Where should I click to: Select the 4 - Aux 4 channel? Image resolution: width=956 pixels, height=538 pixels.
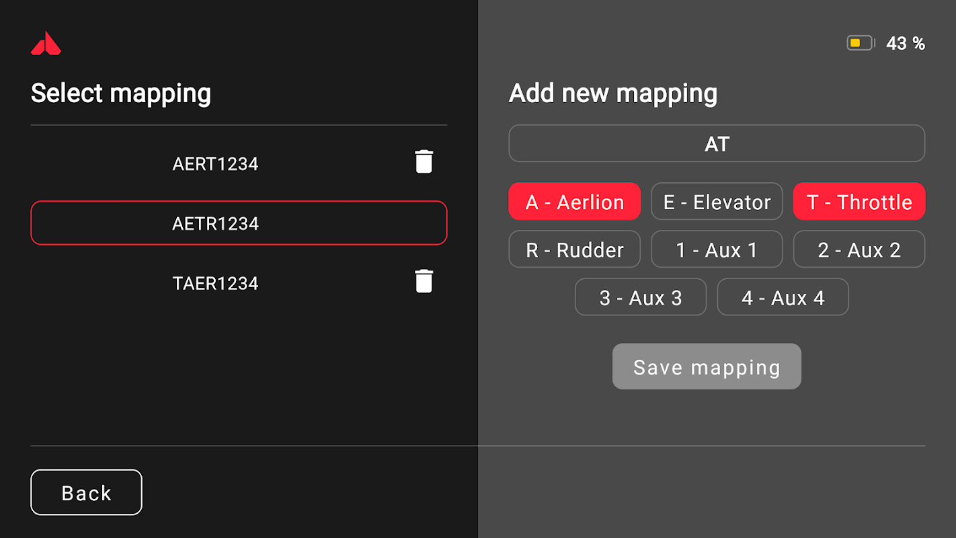point(783,297)
